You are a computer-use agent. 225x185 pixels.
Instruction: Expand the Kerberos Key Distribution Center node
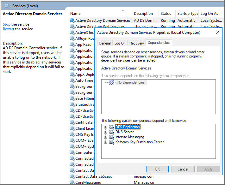click(x=105, y=142)
